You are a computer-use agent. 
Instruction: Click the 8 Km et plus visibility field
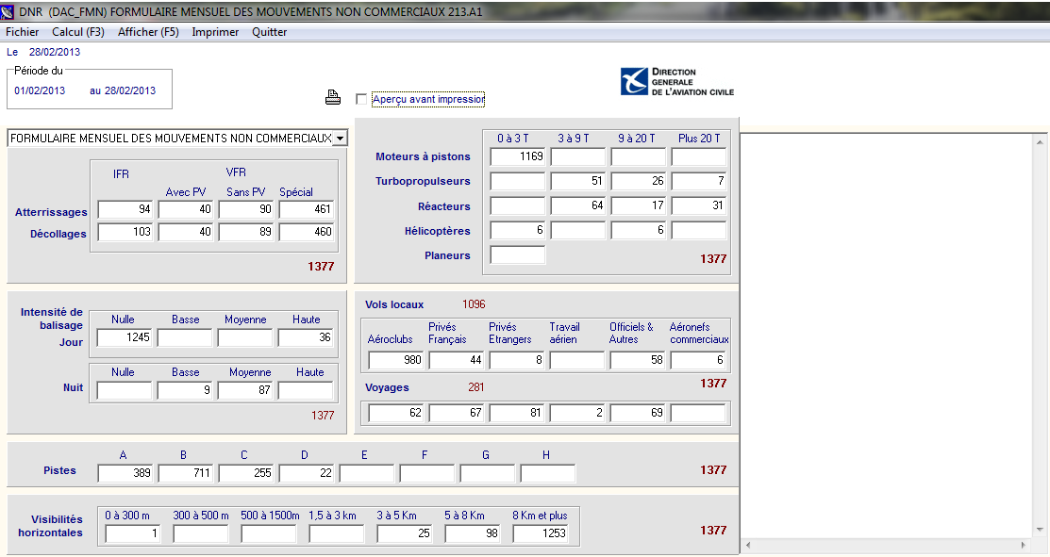tap(541, 534)
